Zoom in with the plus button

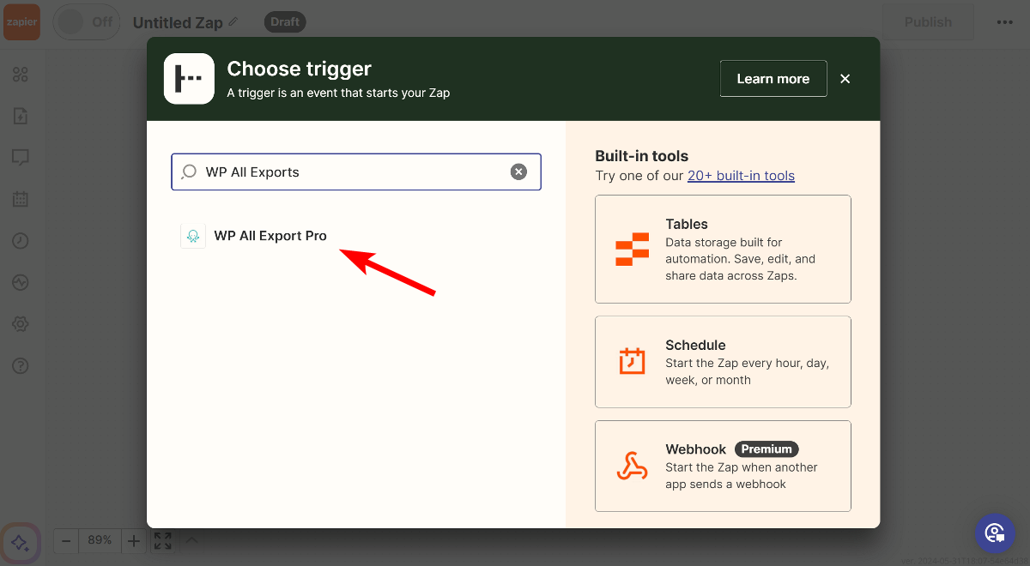pyautogui.click(x=133, y=540)
